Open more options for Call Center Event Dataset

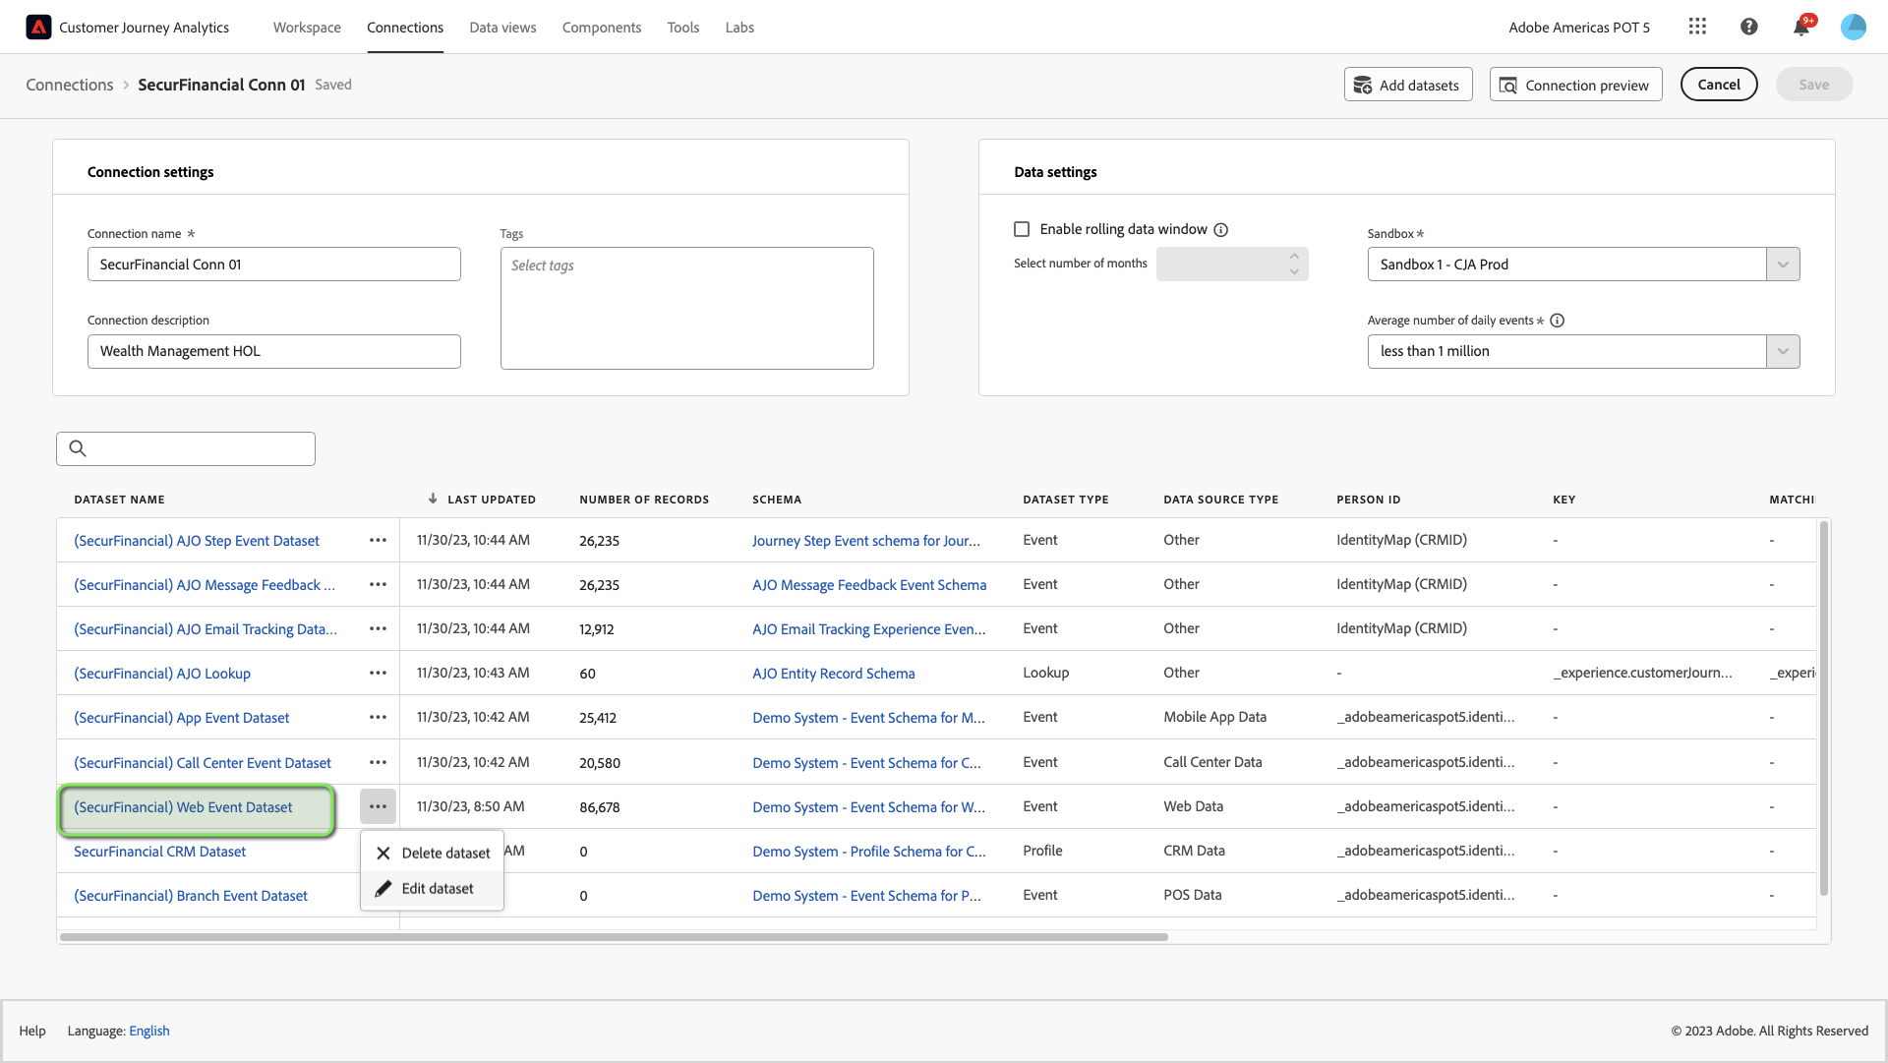tap(378, 763)
